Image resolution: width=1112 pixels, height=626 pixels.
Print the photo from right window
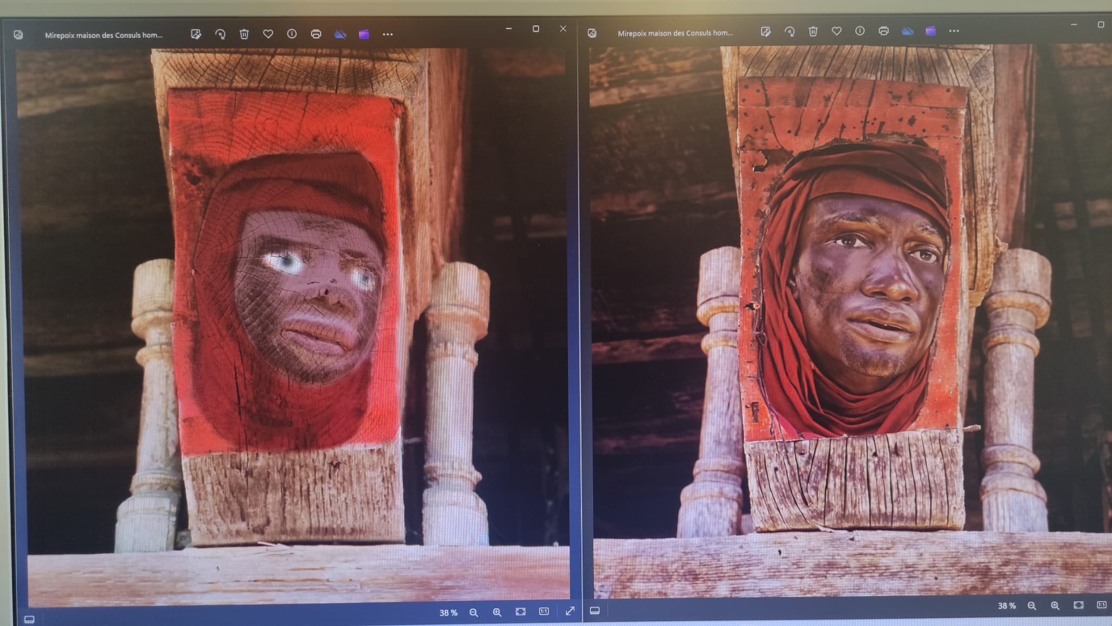[883, 31]
